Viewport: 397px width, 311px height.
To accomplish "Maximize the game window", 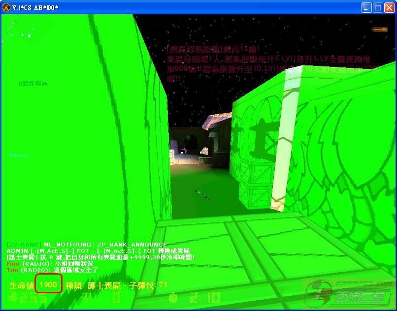I will coord(378,7).
